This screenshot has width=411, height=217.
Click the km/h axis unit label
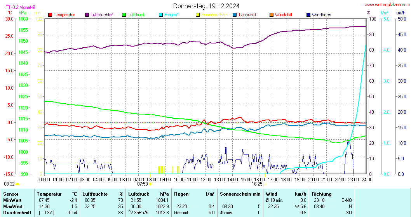(x=400, y=12)
